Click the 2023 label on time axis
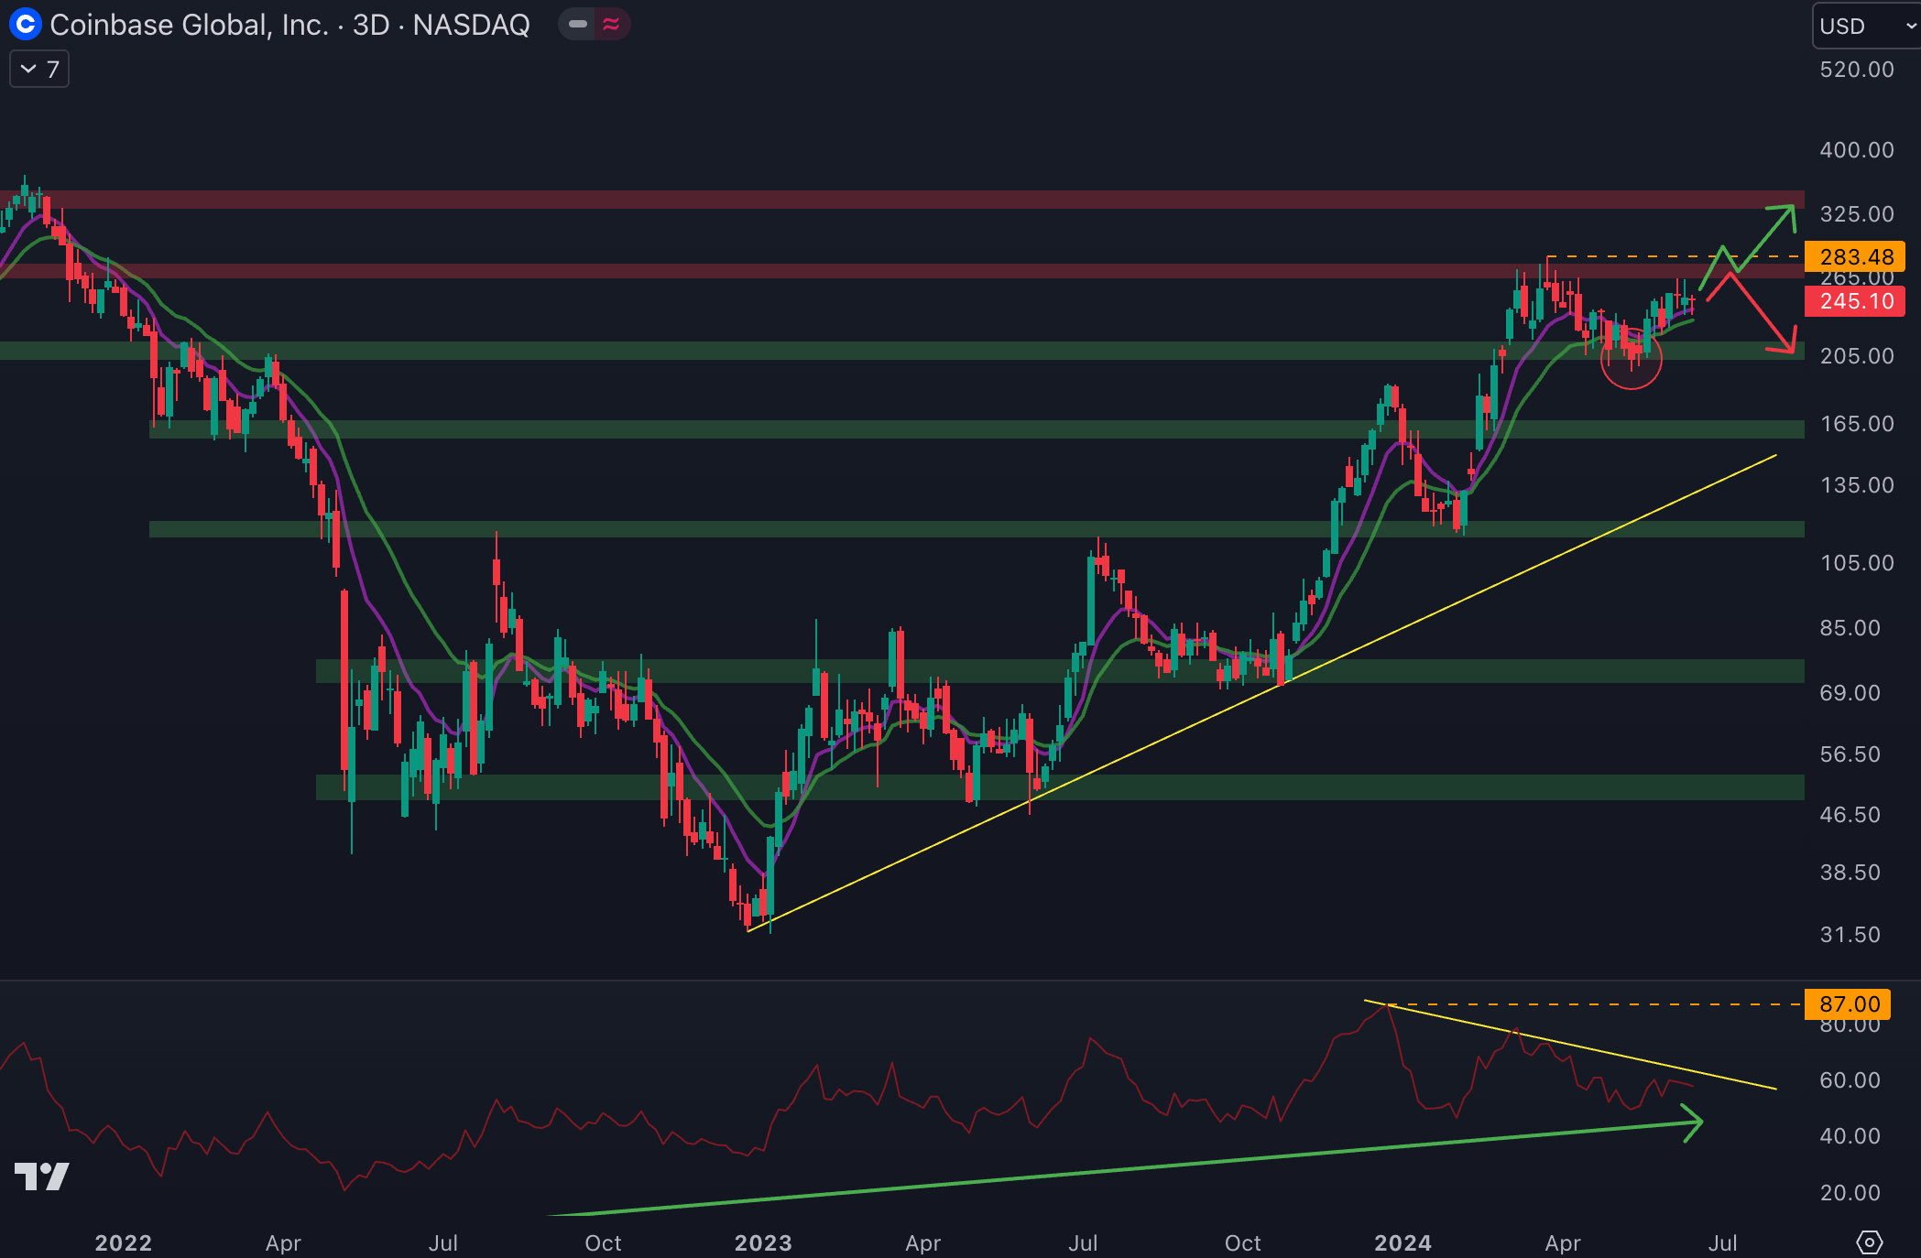1921x1258 pixels. (x=762, y=1242)
